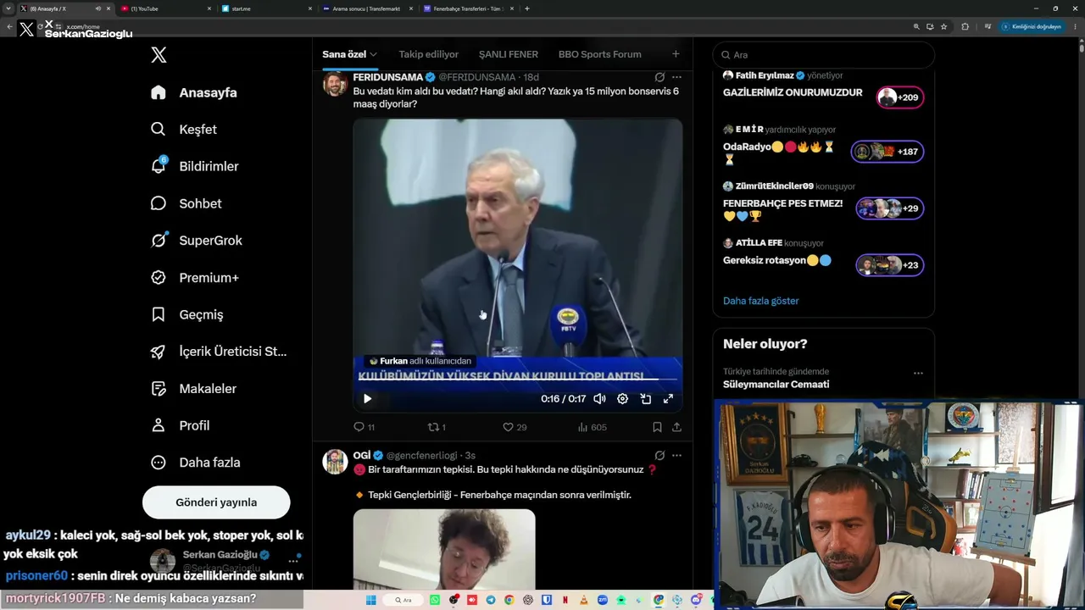Open Keşfet explore section
1085x610 pixels.
pyautogui.click(x=183, y=130)
